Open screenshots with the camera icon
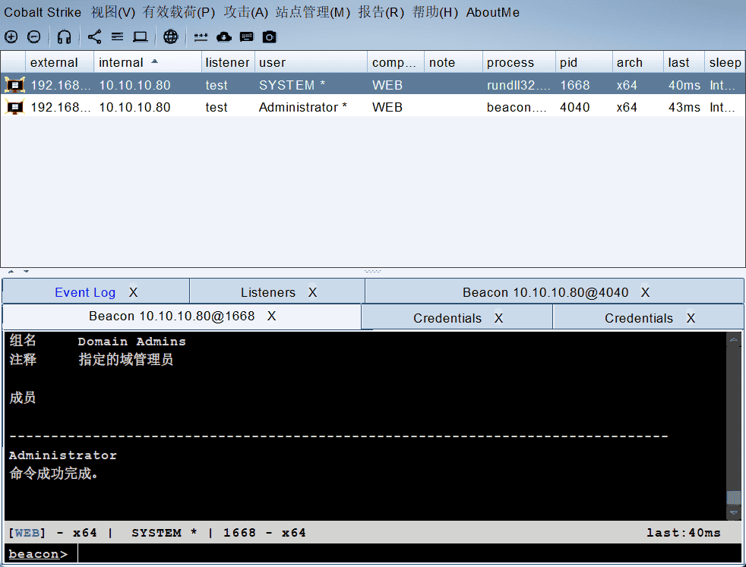 [269, 36]
